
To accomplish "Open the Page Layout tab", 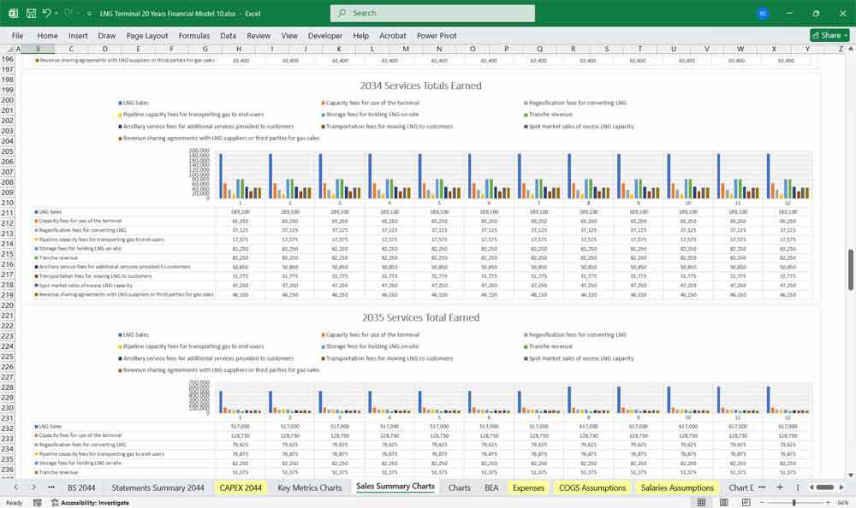I will pyautogui.click(x=147, y=35).
